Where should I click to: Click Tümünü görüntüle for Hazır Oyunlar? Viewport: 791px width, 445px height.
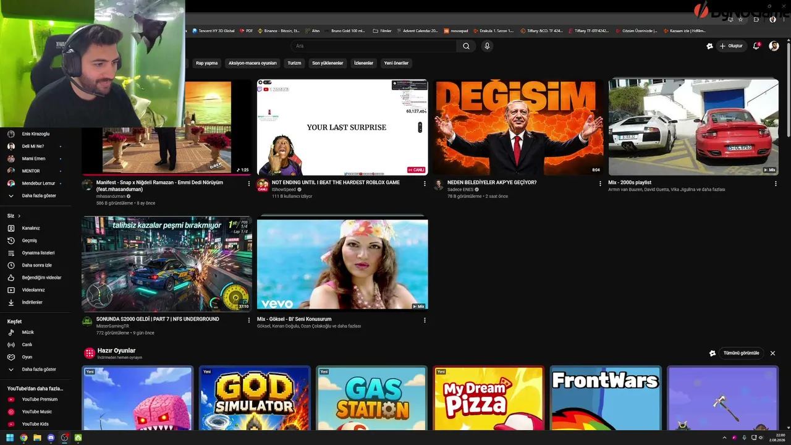pyautogui.click(x=741, y=354)
